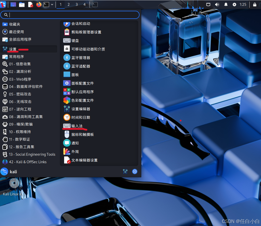
Task: Open category 02 - 漏洞分析
Action: click(x=29, y=72)
